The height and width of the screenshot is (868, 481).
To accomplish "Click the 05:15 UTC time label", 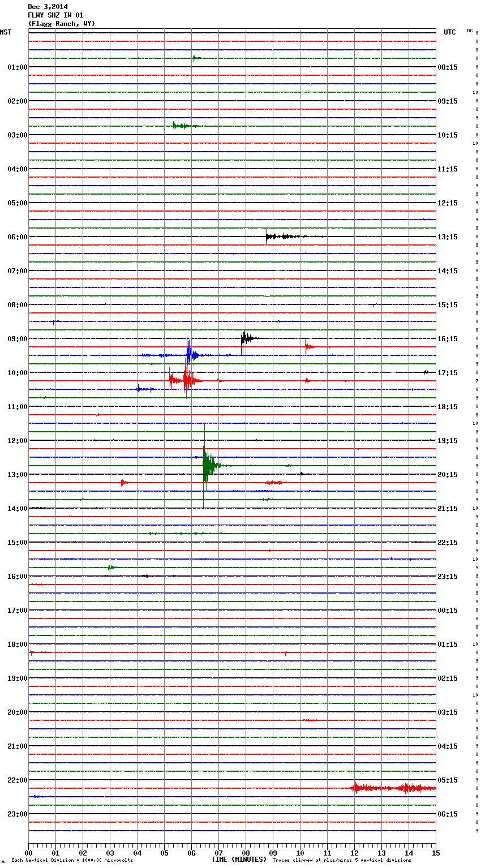I will [x=448, y=780].
